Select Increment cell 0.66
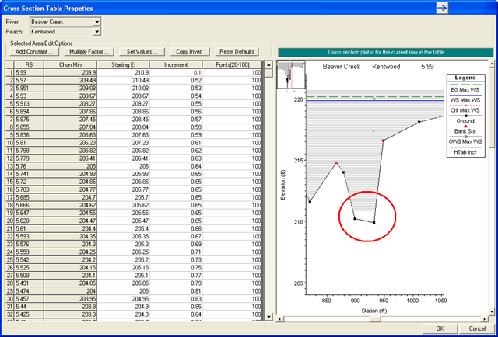Image resolution: width=498 pixels, height=337 pixels. tap(176, 228)
